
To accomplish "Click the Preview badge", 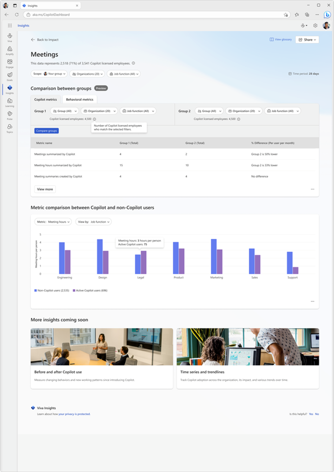I will coord(101,88).
